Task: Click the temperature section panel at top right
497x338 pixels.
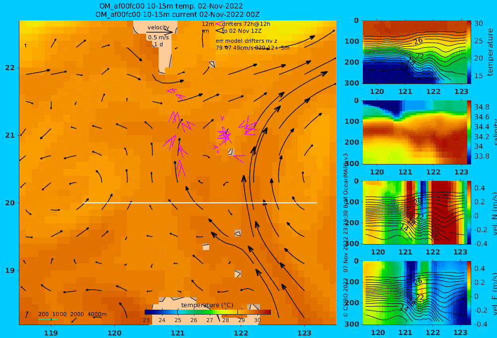Action: pyautogui.click(x=414, y=52)
